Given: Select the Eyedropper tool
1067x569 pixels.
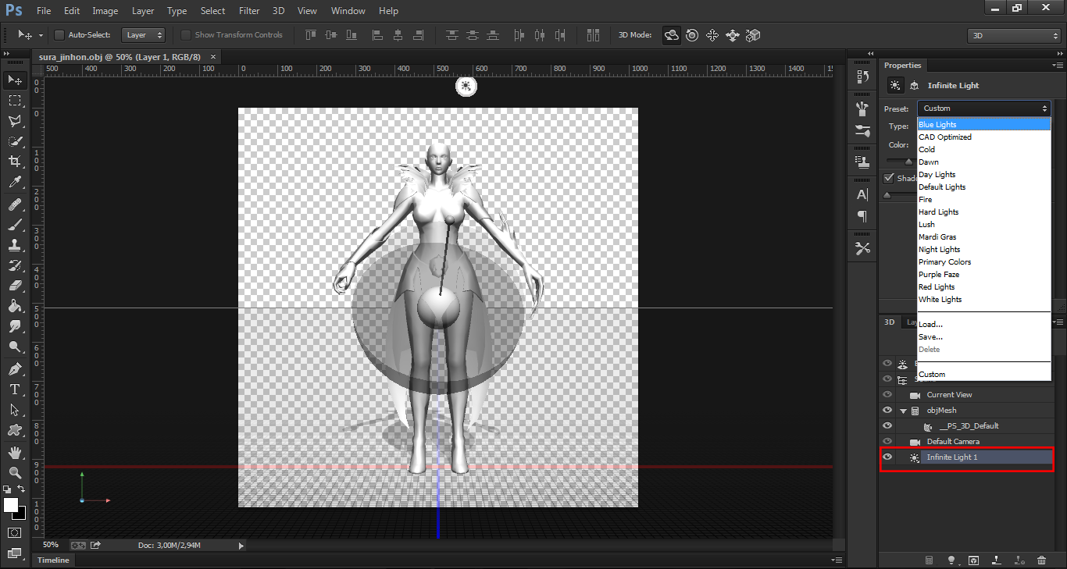Looking at the screenshot, I should [x=15, y=183].
